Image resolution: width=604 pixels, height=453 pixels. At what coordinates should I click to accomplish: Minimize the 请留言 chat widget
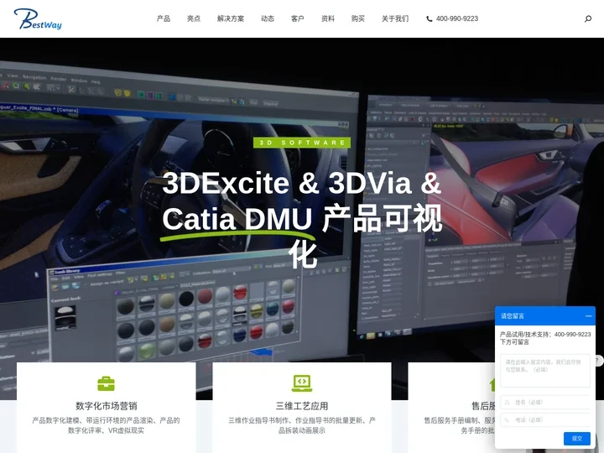coord(588,316)
